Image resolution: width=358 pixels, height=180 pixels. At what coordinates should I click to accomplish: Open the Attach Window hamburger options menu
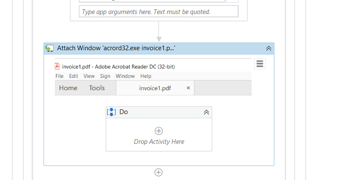[x=260, y=64]
